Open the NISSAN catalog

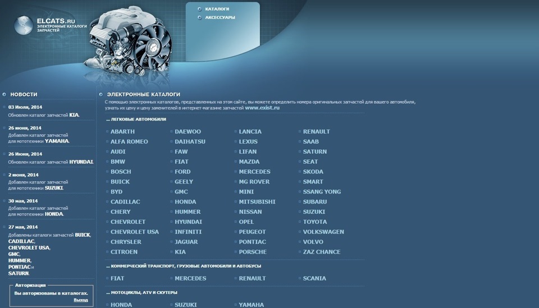pos(250,212)
